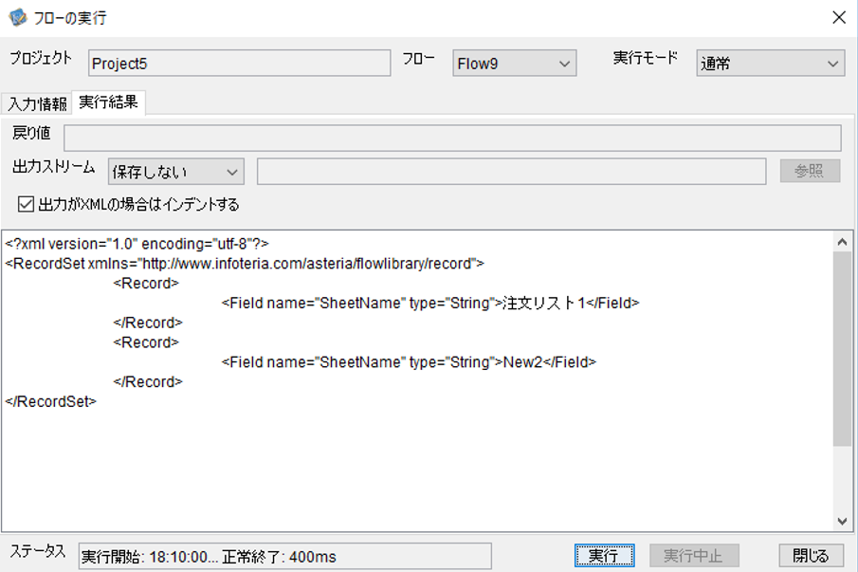This screenshot has height=572, width=858.
Task: Click the vertical scrollbar thumb in result pane
Action: pos(842,349)
